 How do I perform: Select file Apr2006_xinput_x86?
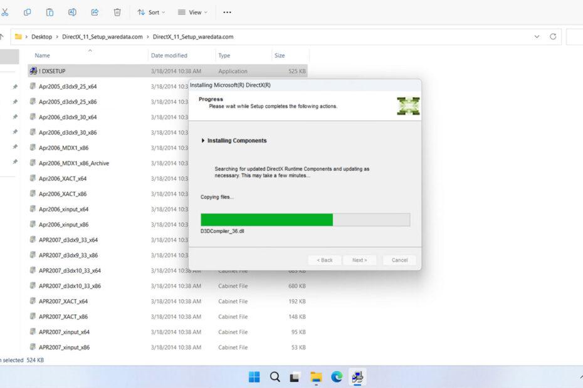tap(63, 225)
